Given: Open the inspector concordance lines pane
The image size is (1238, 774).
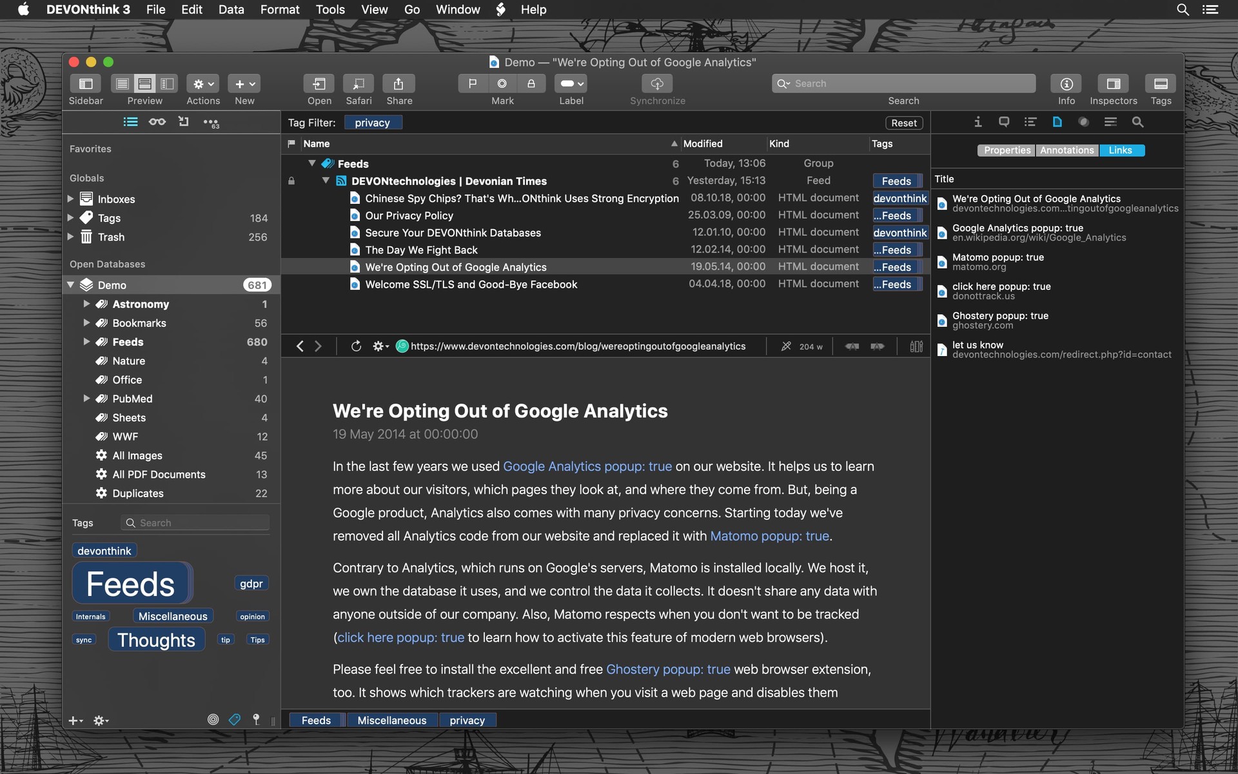Looking at the screenshot, I should 1110,122.
